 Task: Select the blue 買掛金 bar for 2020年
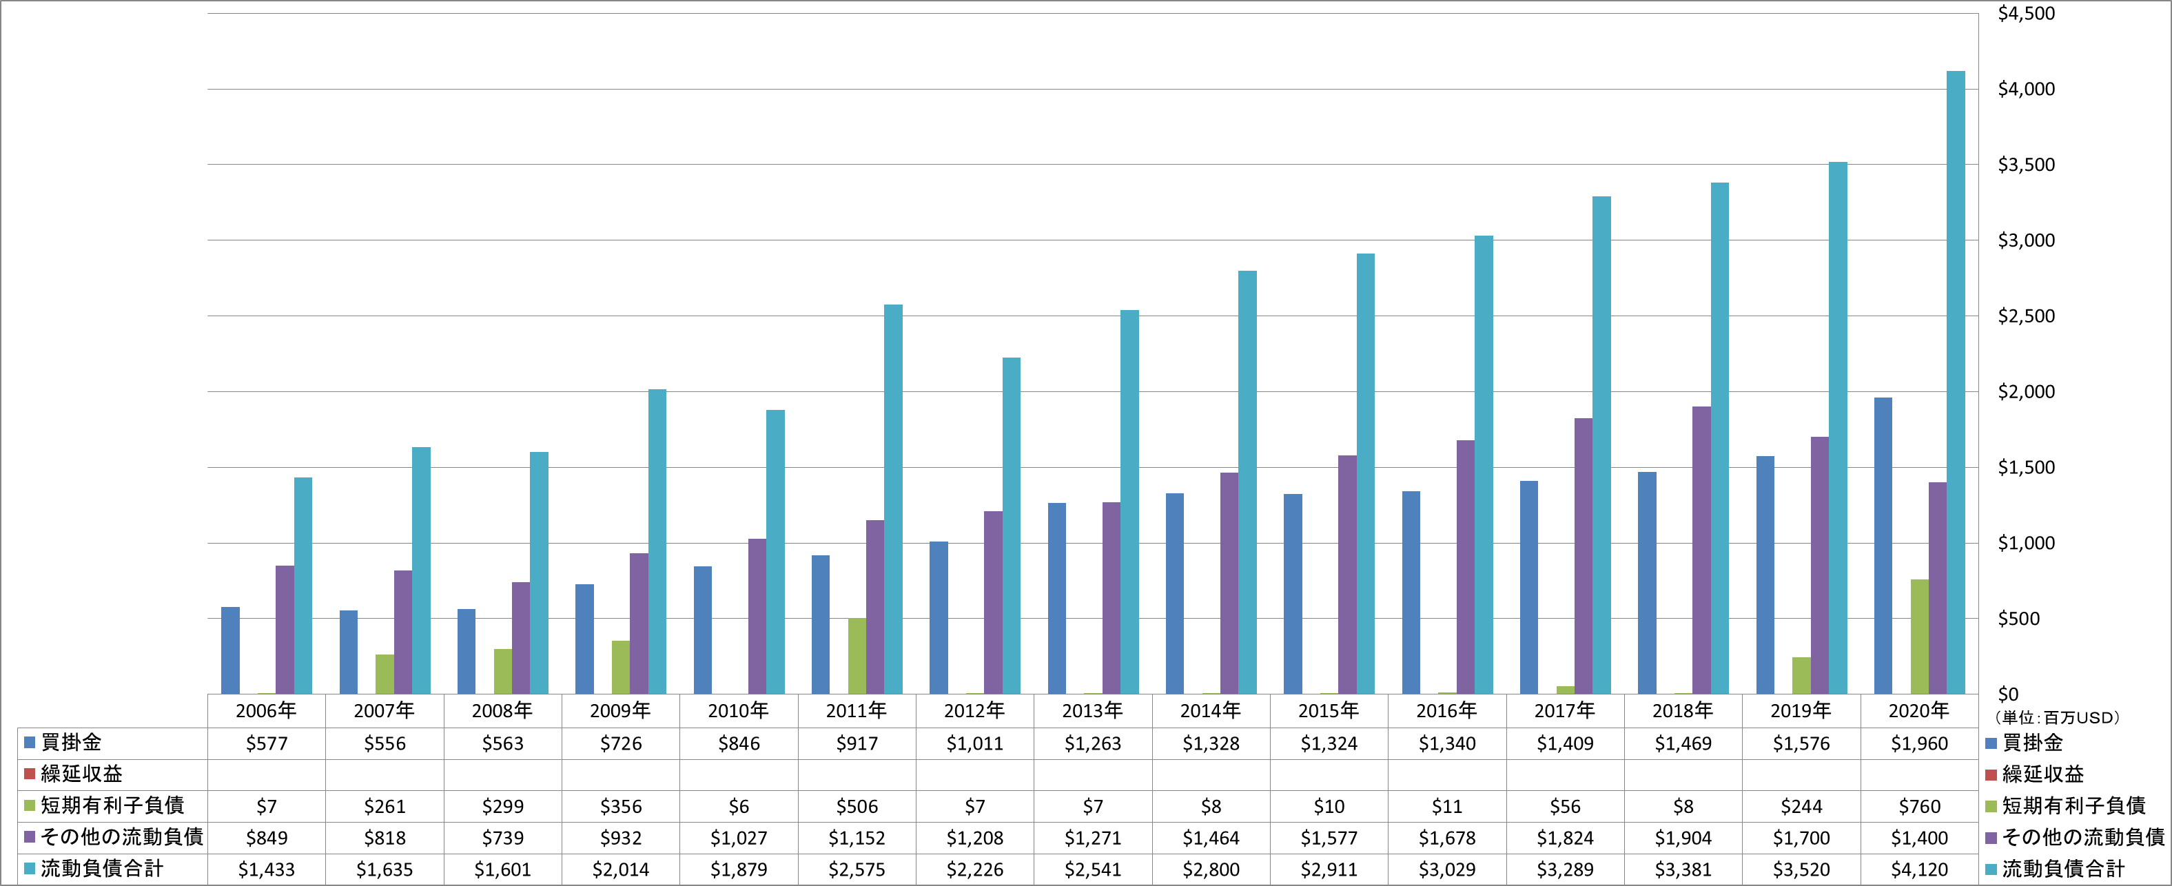point(1883,546)
